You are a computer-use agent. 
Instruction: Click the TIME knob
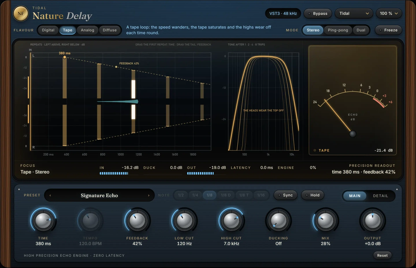pyautogui.click(x=43, y=221)
